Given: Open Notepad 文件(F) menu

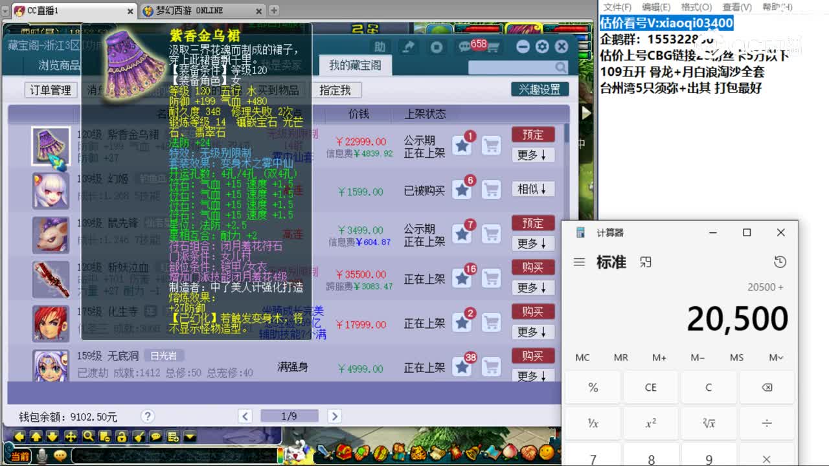Looking at the screenshot, I should [x=617, y=7].
